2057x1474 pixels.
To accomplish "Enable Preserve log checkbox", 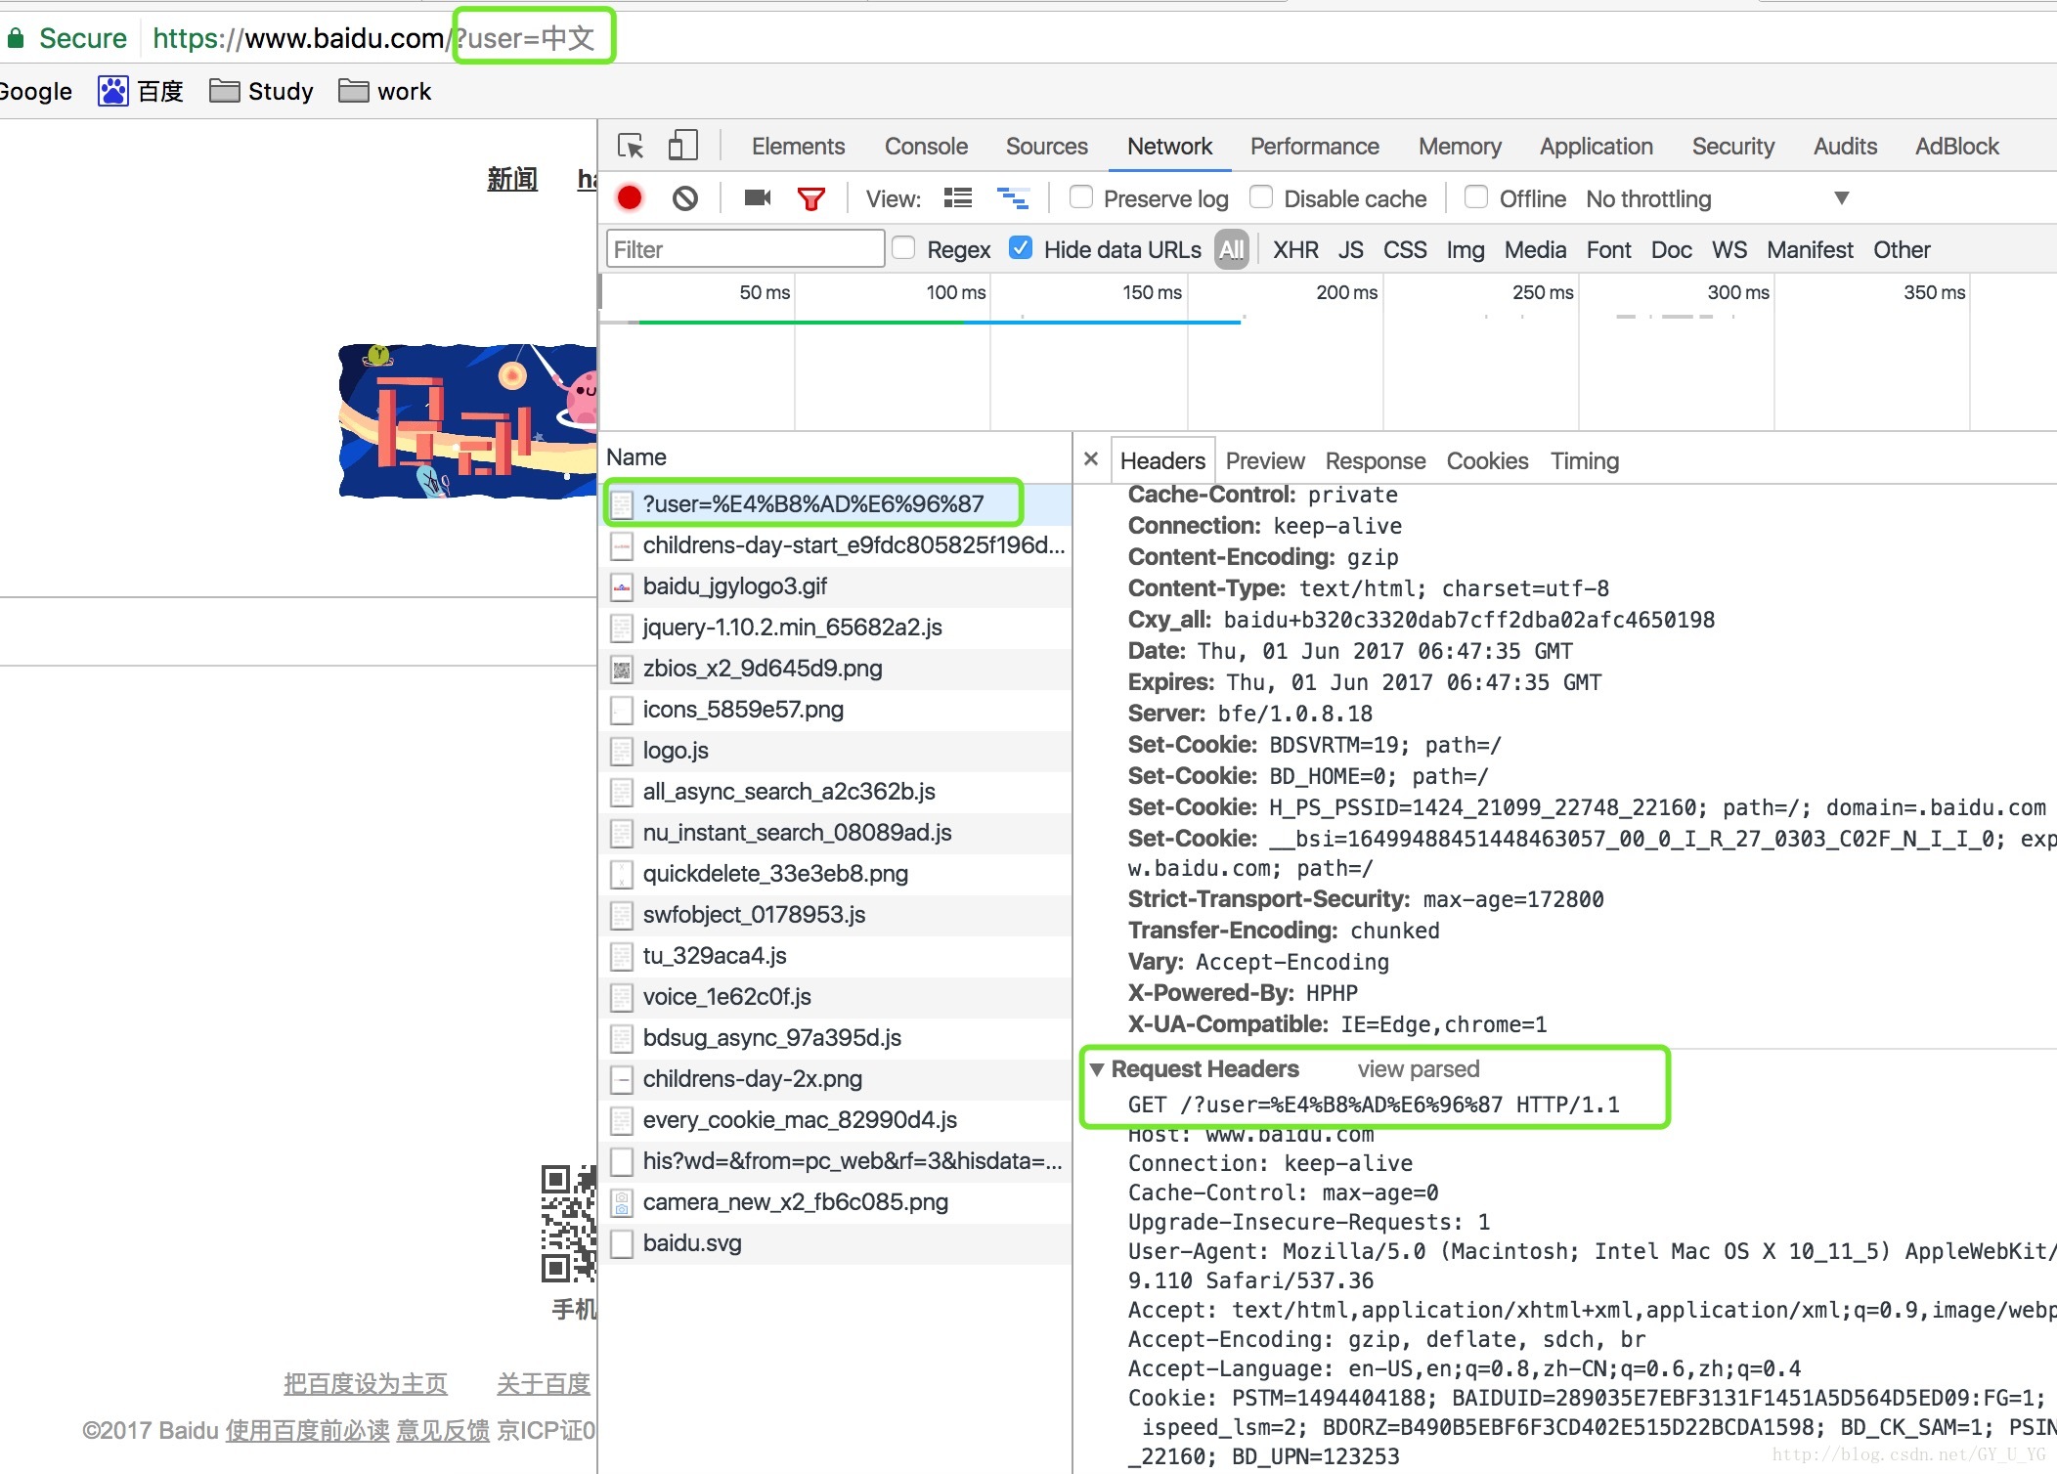I will click(1080, 197).
